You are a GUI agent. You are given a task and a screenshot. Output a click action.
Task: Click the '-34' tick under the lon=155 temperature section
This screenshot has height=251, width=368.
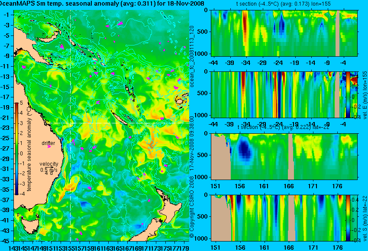pos(246,63)
